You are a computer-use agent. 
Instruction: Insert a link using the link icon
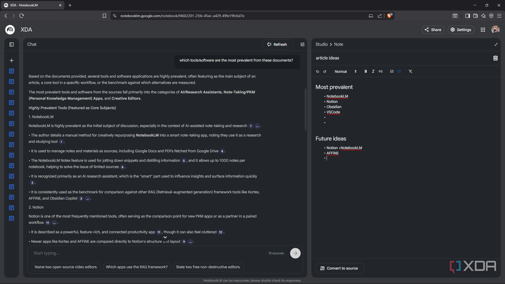(381, 72)
